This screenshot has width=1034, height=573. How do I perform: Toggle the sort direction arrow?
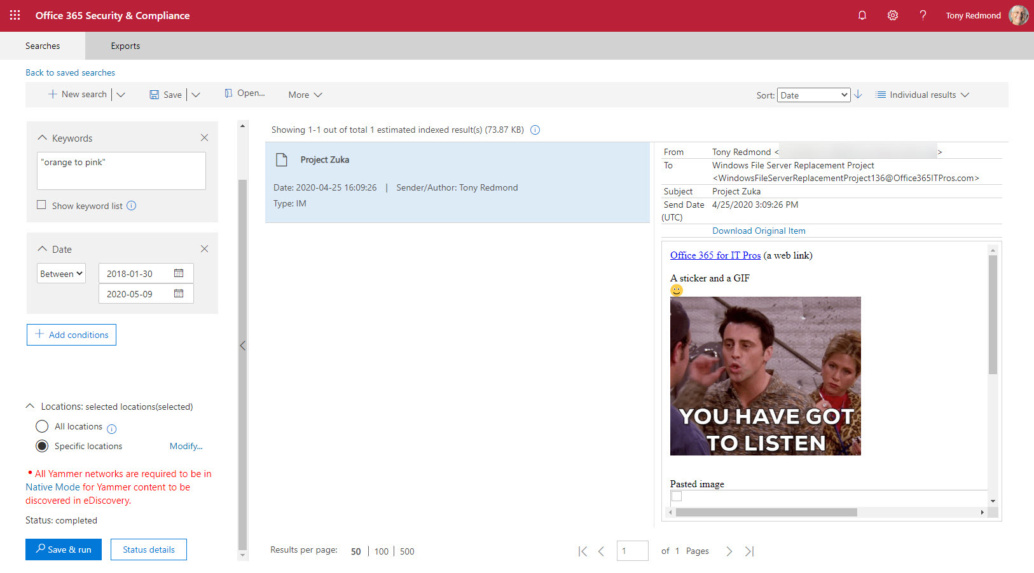858,94
